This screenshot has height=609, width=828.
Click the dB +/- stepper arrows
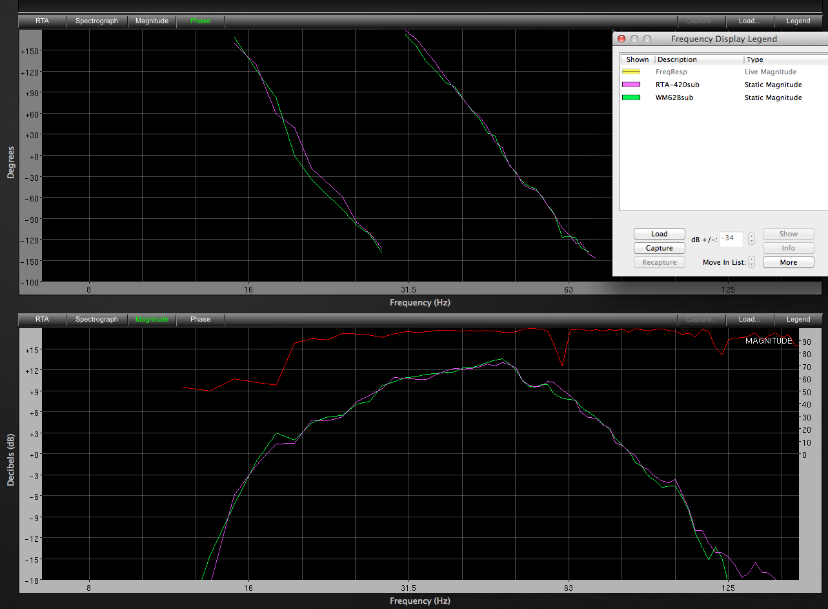(751, 238)
